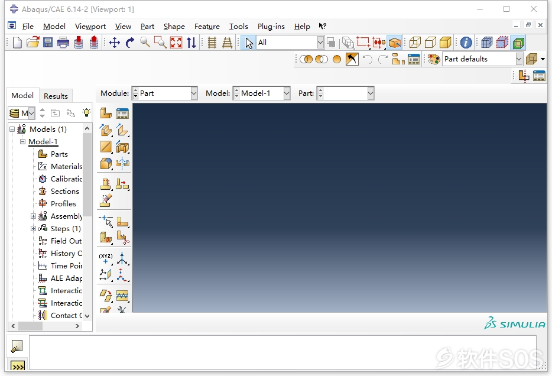Click the Create Cut Extrude tool

tap(122, 147)
